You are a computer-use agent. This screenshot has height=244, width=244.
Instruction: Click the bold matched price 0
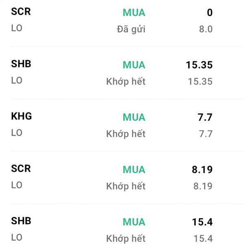tap(209, 13)
